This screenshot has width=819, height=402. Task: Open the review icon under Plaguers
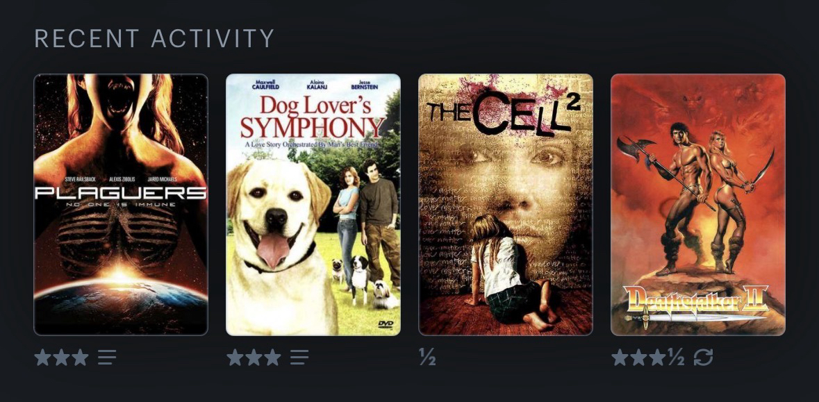pyautogui.click(x=107, y=358)
